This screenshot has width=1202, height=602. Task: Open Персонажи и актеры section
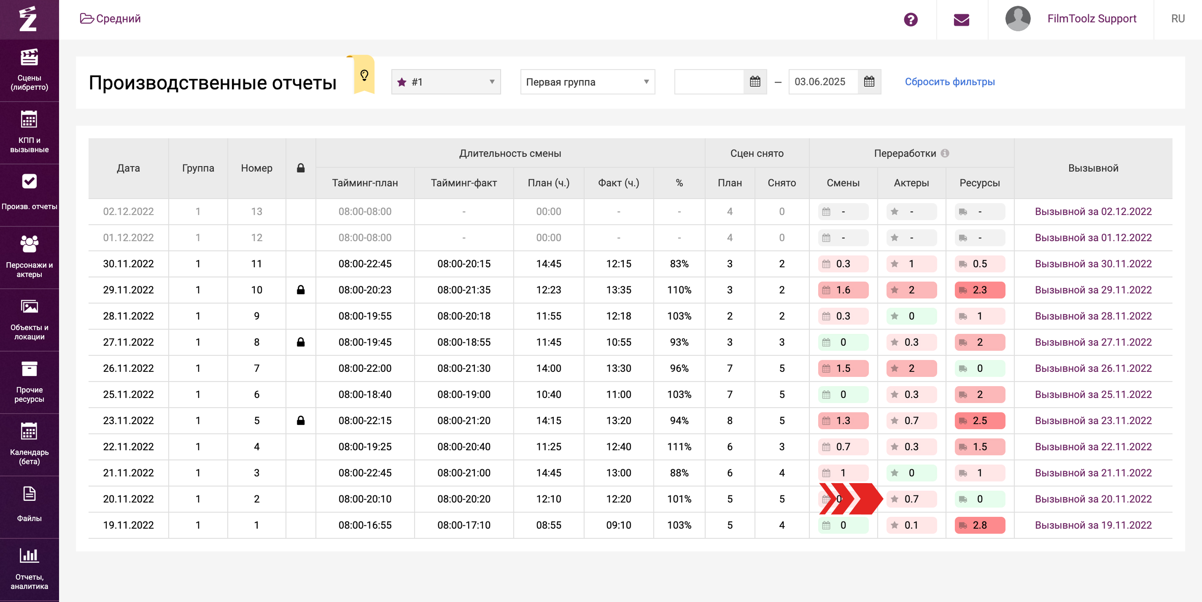[x=30, y=258]
